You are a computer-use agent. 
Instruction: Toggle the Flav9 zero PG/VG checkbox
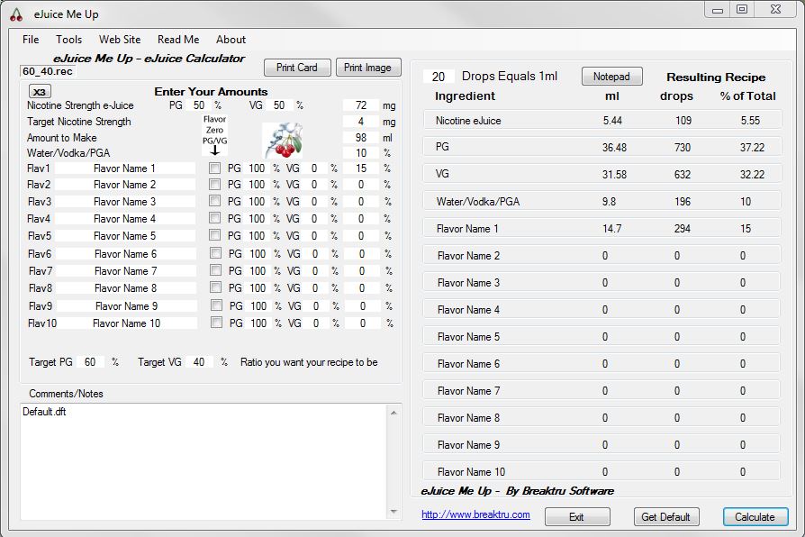217,305
